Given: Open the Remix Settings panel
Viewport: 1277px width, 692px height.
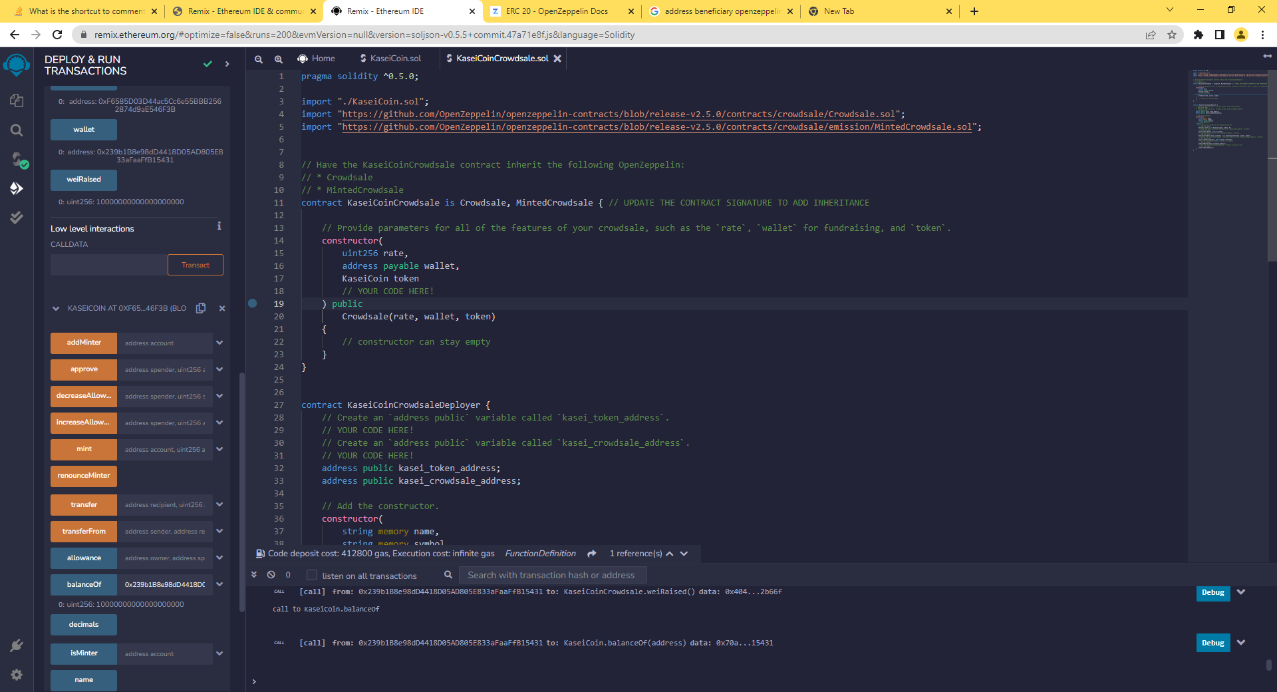Looking at the screenshot, I should point(17,675).
